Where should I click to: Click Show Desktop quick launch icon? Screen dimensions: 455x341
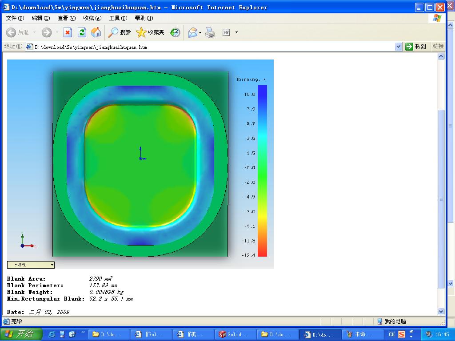62,334
